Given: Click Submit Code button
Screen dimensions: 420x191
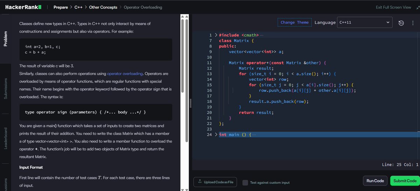Looking at the screenshot, I should click(x=405, y=181).
